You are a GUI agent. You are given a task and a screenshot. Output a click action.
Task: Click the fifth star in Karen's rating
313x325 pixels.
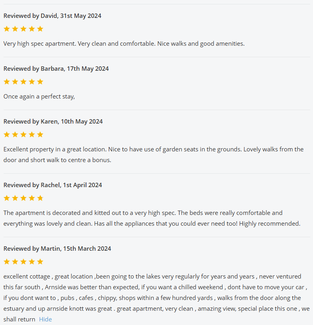[x=40, y=135]
